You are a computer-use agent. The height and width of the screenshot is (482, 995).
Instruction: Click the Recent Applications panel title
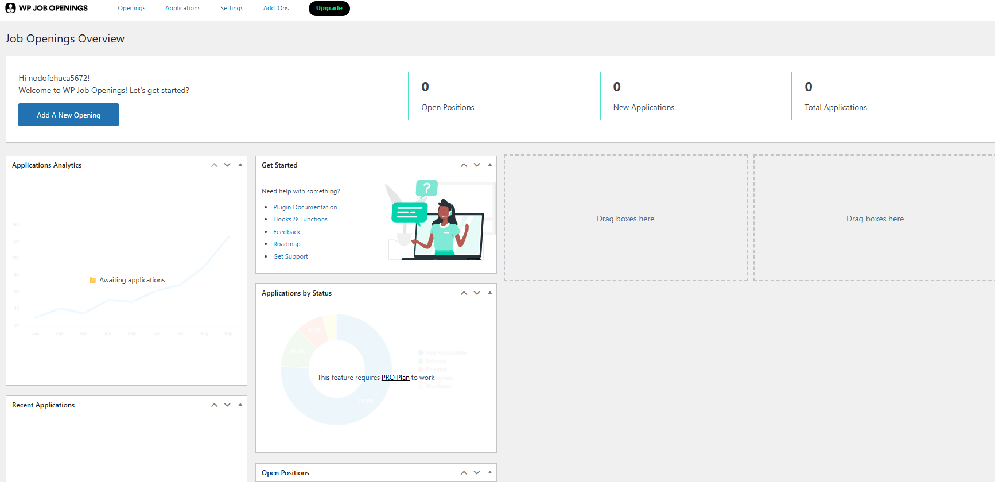[x=43, y=405]
